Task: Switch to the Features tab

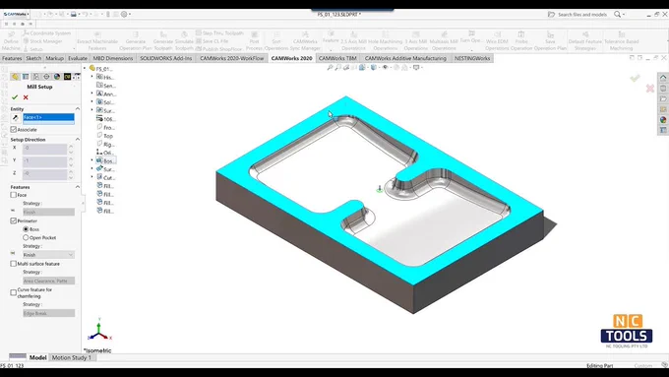Action: click(x=12, y=58)
